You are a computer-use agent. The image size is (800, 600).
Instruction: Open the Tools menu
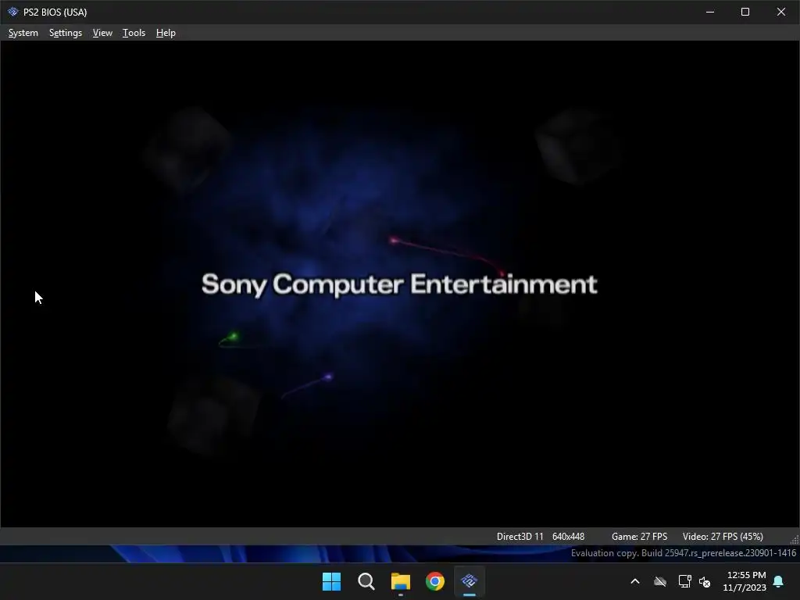coord(134,33)
